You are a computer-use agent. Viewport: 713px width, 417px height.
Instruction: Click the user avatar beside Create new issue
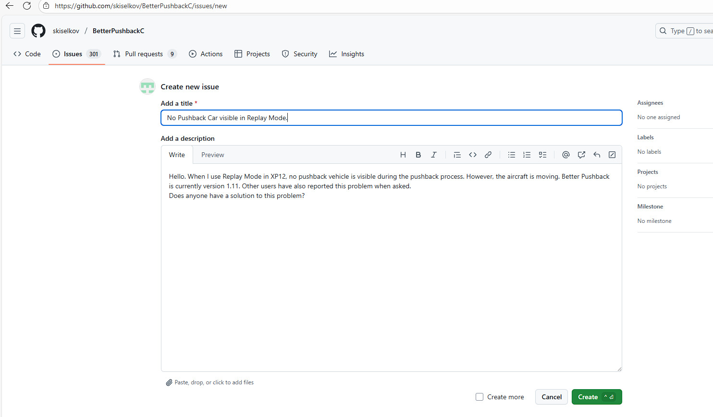point(148,86)
